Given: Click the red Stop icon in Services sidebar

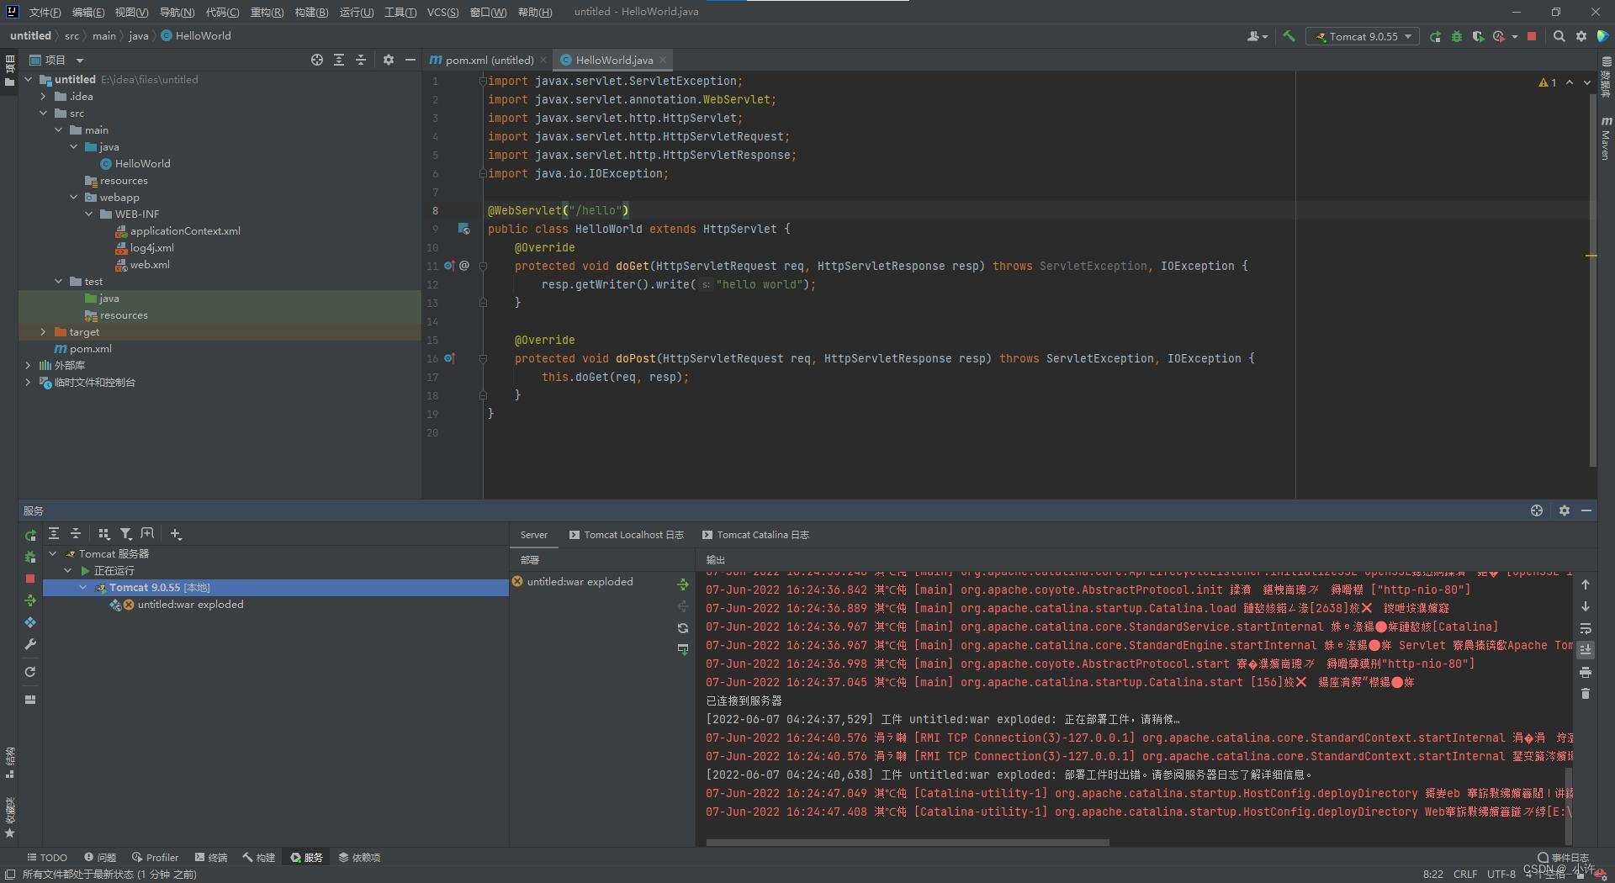Looking at the screenshot, I should pyautogui.click(x=30, y=579).
